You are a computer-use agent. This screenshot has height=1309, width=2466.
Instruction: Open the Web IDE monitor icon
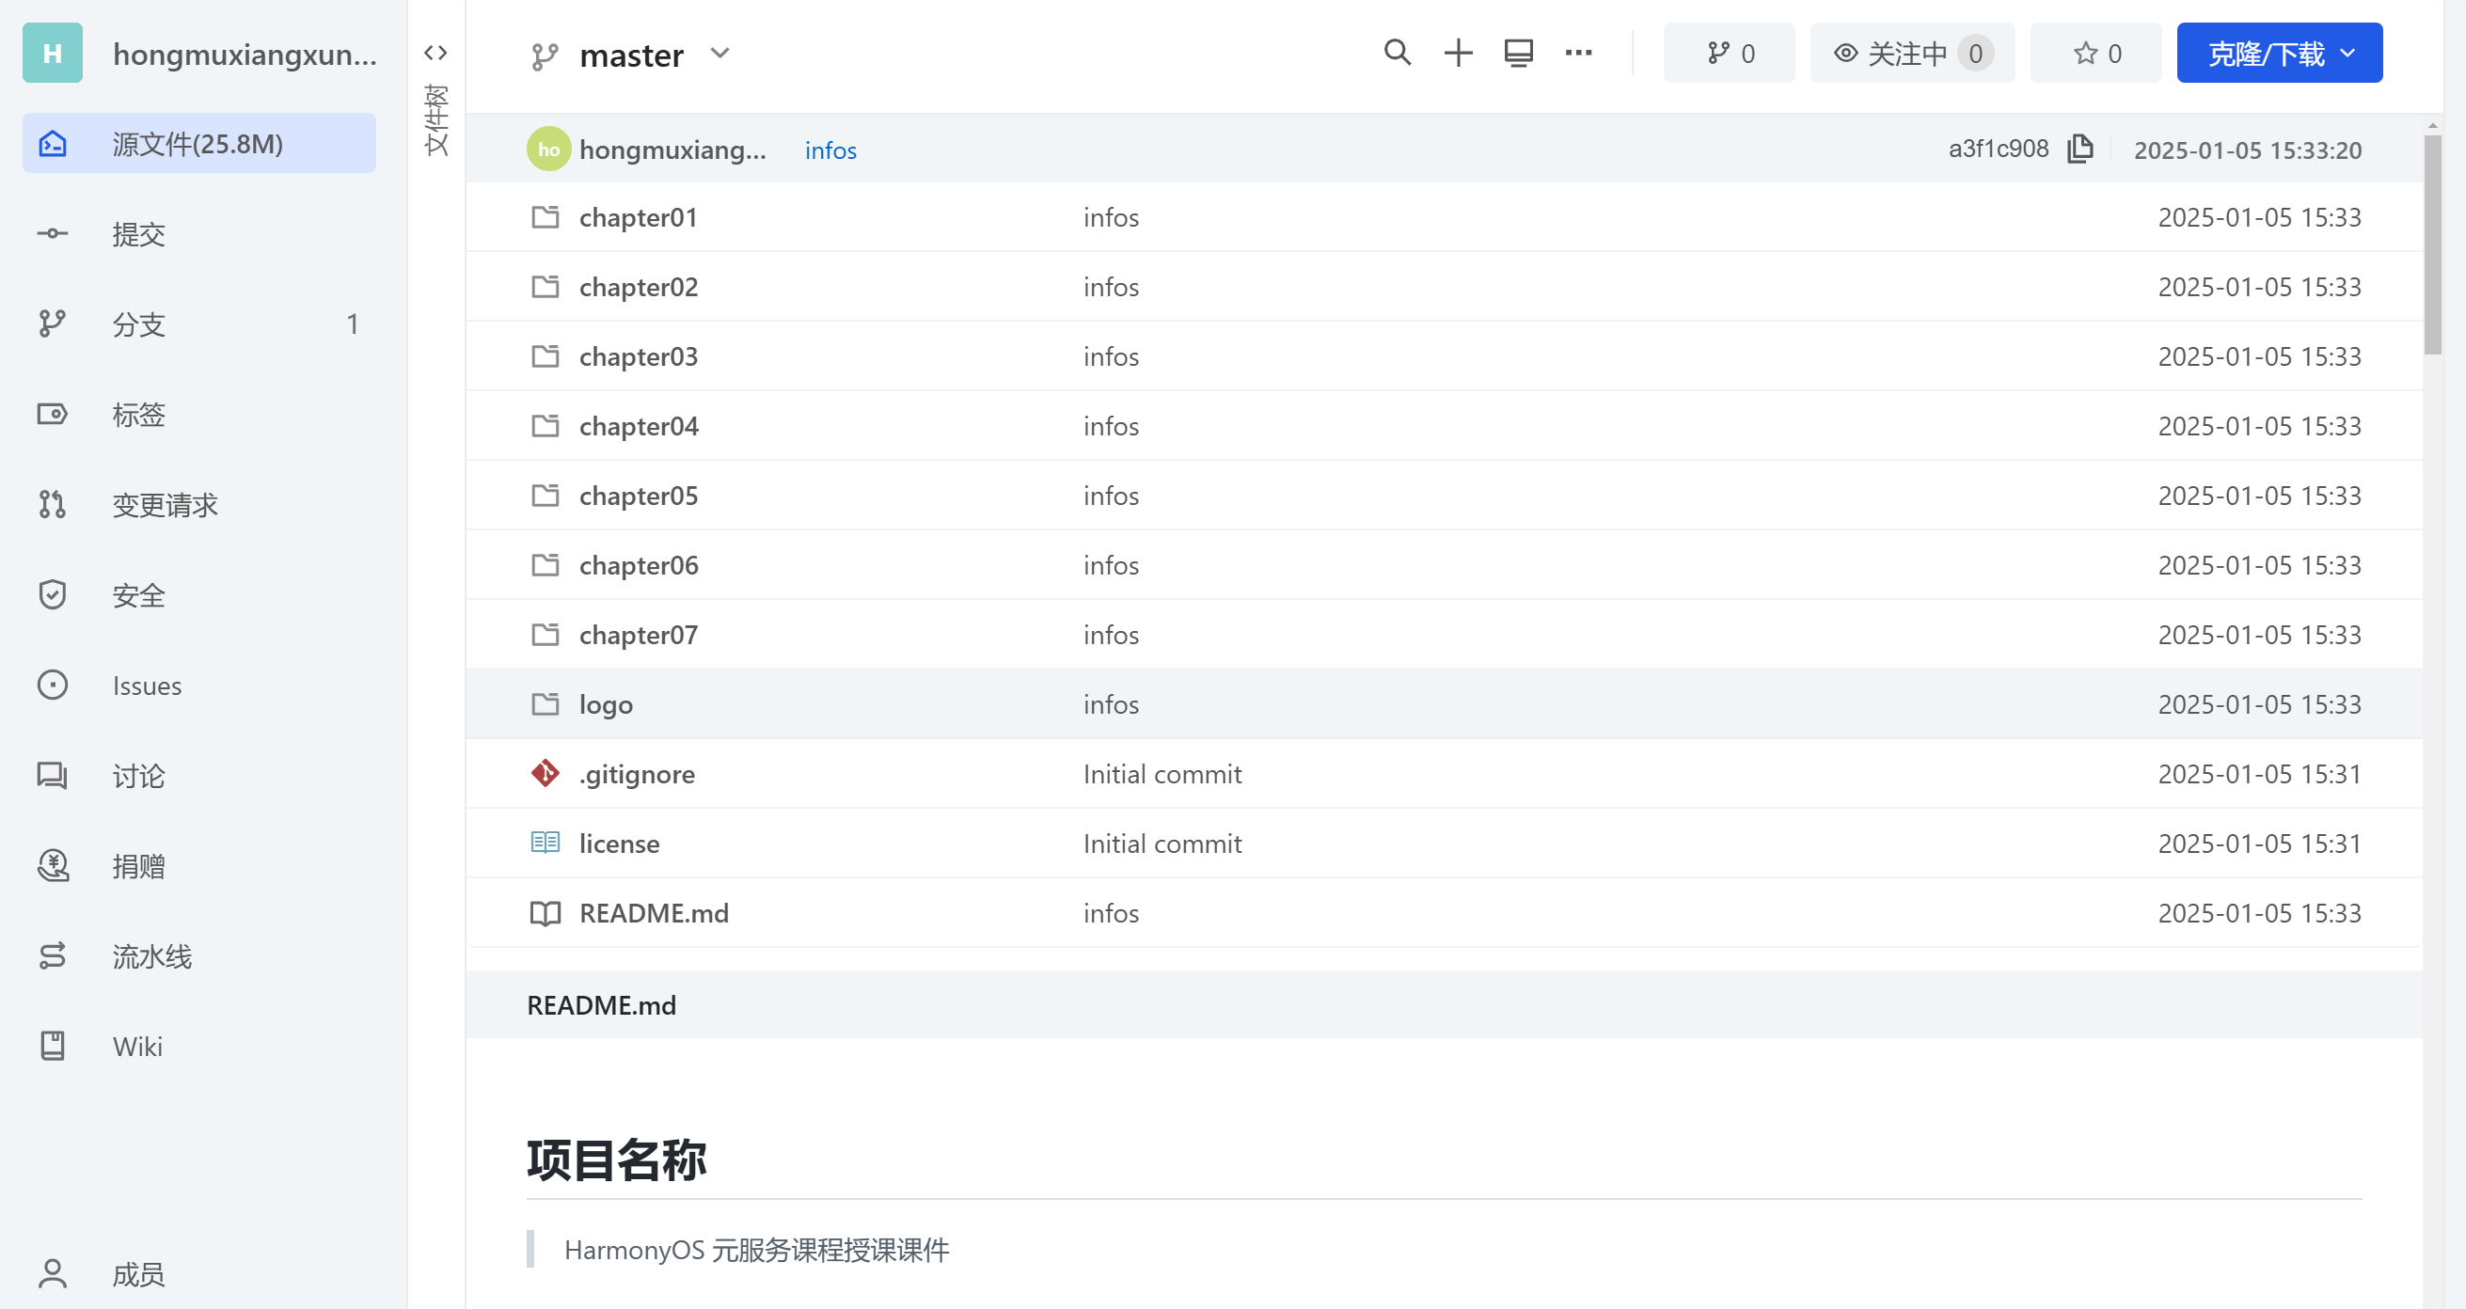tap(1518, 53)
